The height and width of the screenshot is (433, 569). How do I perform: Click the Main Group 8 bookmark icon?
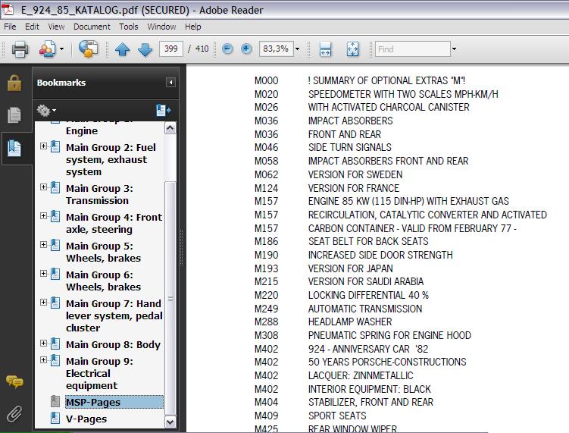coord(55,344)
